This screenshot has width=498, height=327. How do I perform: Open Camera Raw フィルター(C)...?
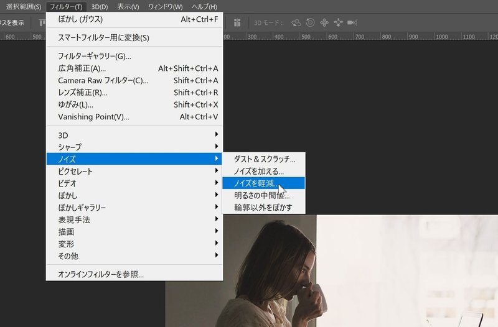pyautogui.click(x=134, y=80)
